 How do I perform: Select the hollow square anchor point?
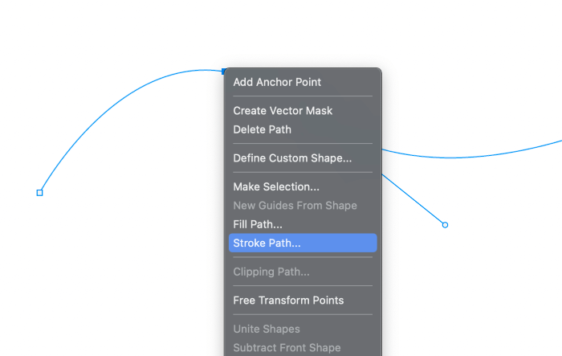[x=39, y=192]
